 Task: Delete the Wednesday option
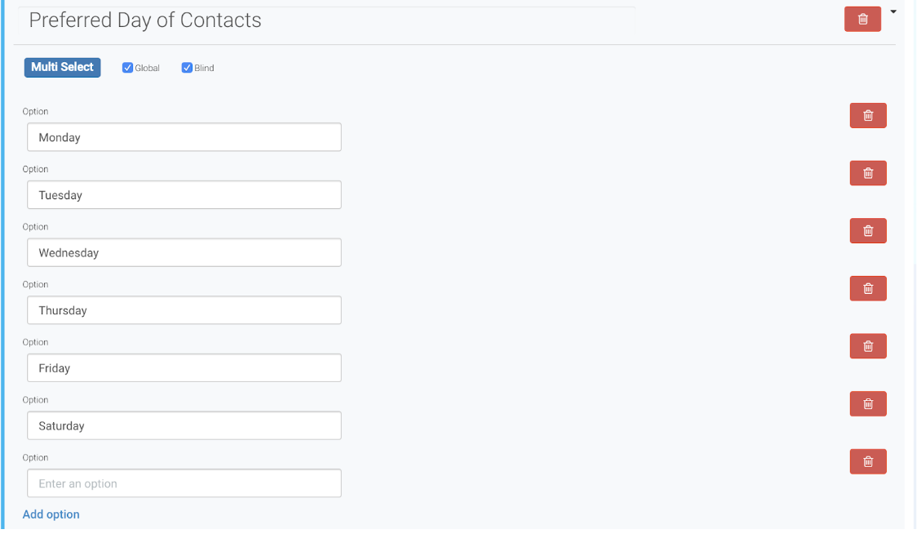pyautogui.click(x=868, y=231)
